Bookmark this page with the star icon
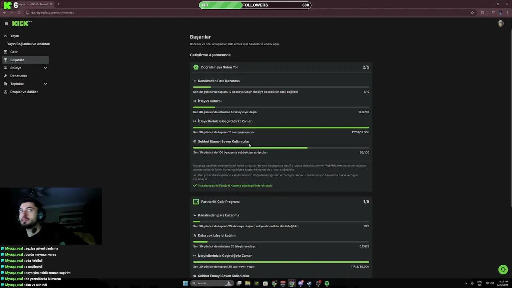Screen dimensions: 512x288 coord(472,12)
